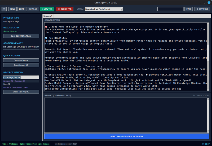Click the SAVE AS button
This screenshot has height=146, width=212.
coord(33,9)
